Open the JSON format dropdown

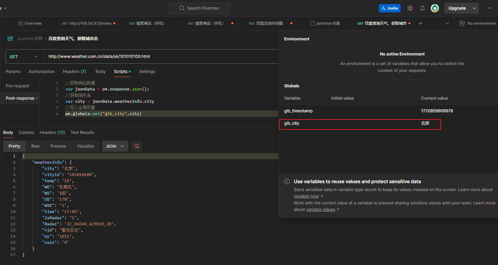point(115,146)
